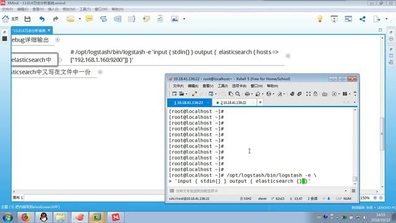Collapse the ebug详细输出 topic expander
This screenshot has width=396, height=223.
[58, 40]
